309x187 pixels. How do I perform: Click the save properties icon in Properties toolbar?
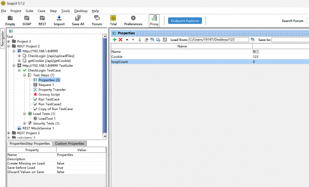[x=158, y=40]
